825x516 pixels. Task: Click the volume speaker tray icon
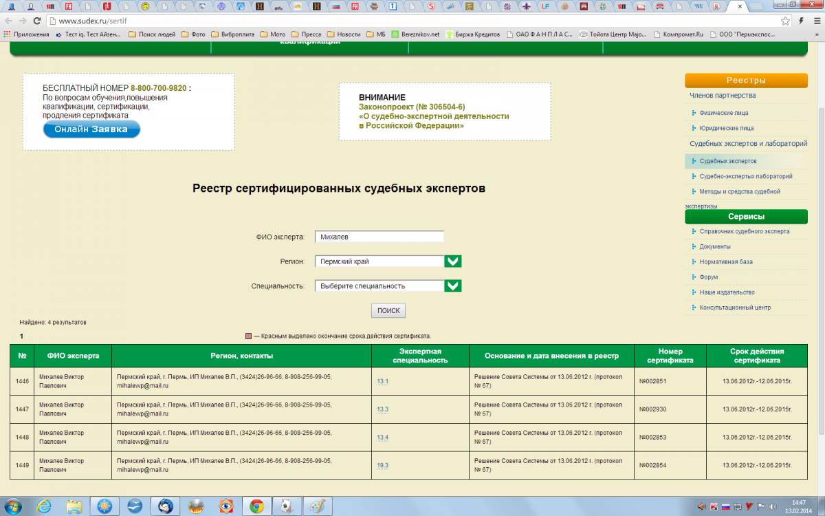point(701,507)
